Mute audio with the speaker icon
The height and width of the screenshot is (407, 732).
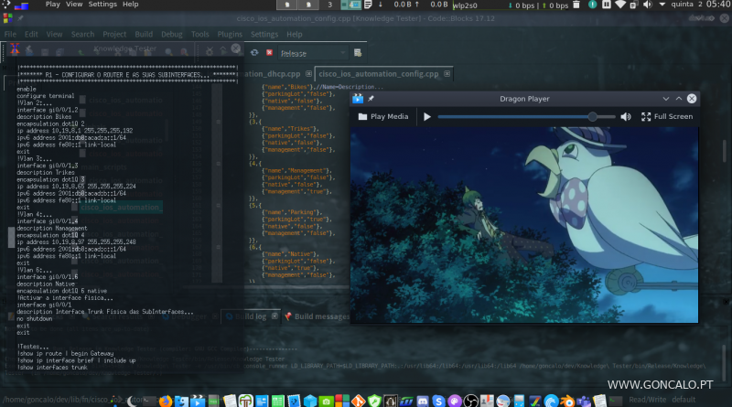(x=626, y=117)
